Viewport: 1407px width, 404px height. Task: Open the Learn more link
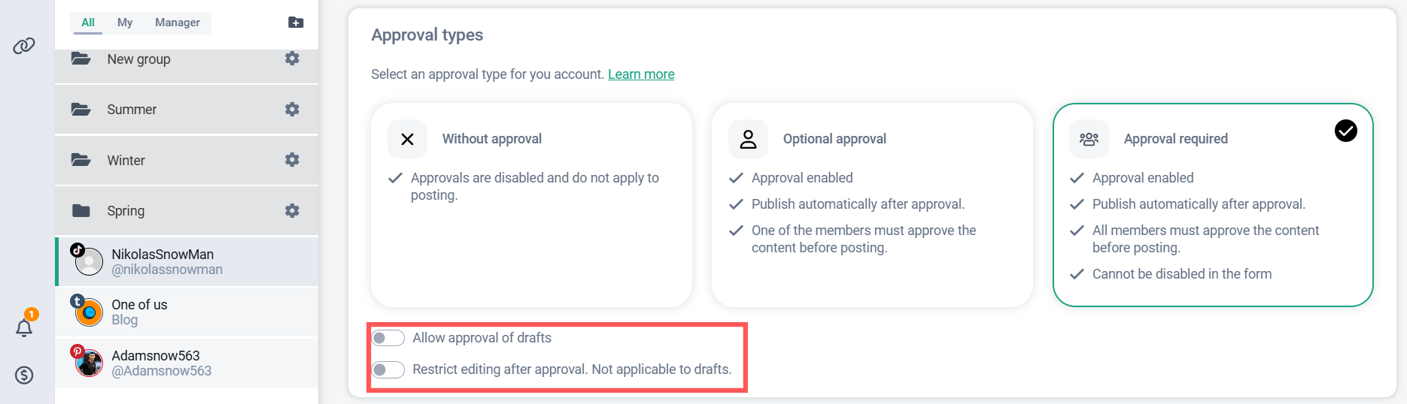click(x=640, y=74)
